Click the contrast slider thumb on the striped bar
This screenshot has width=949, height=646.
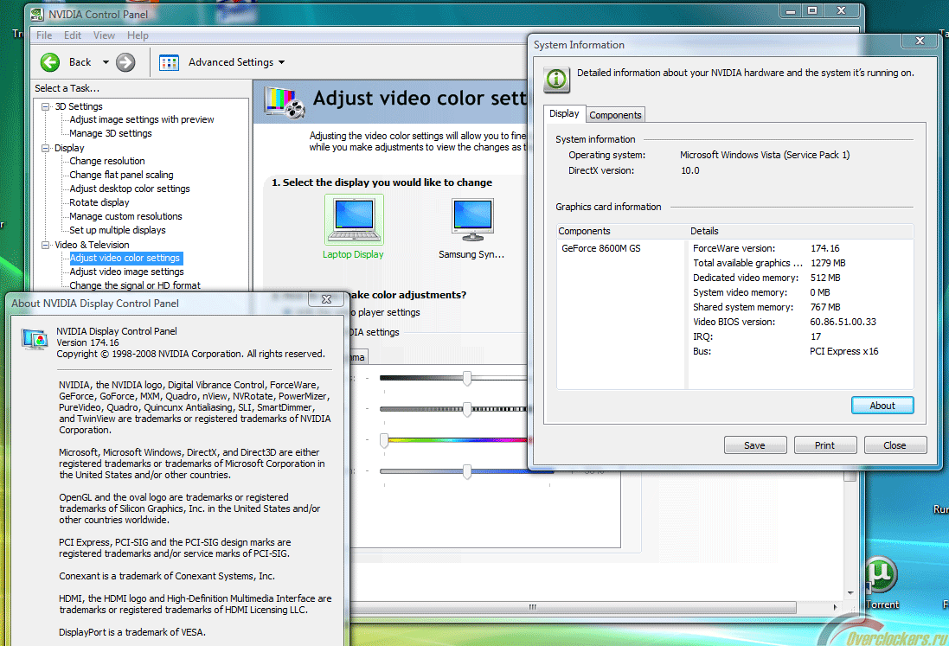467,410
